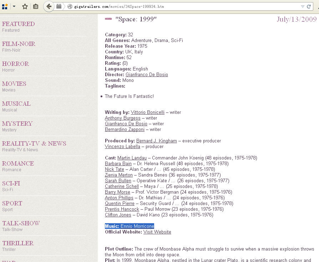Image resolution: width=319 pixels, height=262 pixels.
Task: Click the Country: UK, Italy line
Action: click(124, 52)
